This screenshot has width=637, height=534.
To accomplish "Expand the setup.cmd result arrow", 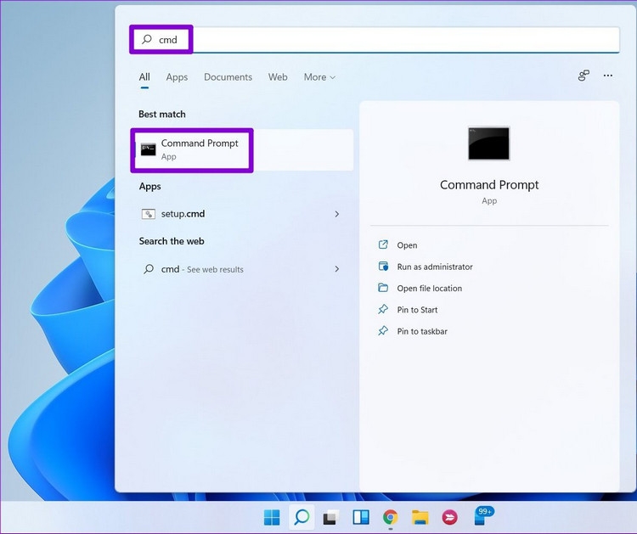I will click(x=337, y=214).
